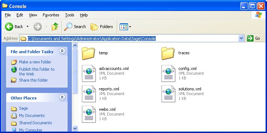Image resolution: width=267 pixels, height=133 pixels.
Task: Open the Search magnifier tool
Action: (75, 27)
